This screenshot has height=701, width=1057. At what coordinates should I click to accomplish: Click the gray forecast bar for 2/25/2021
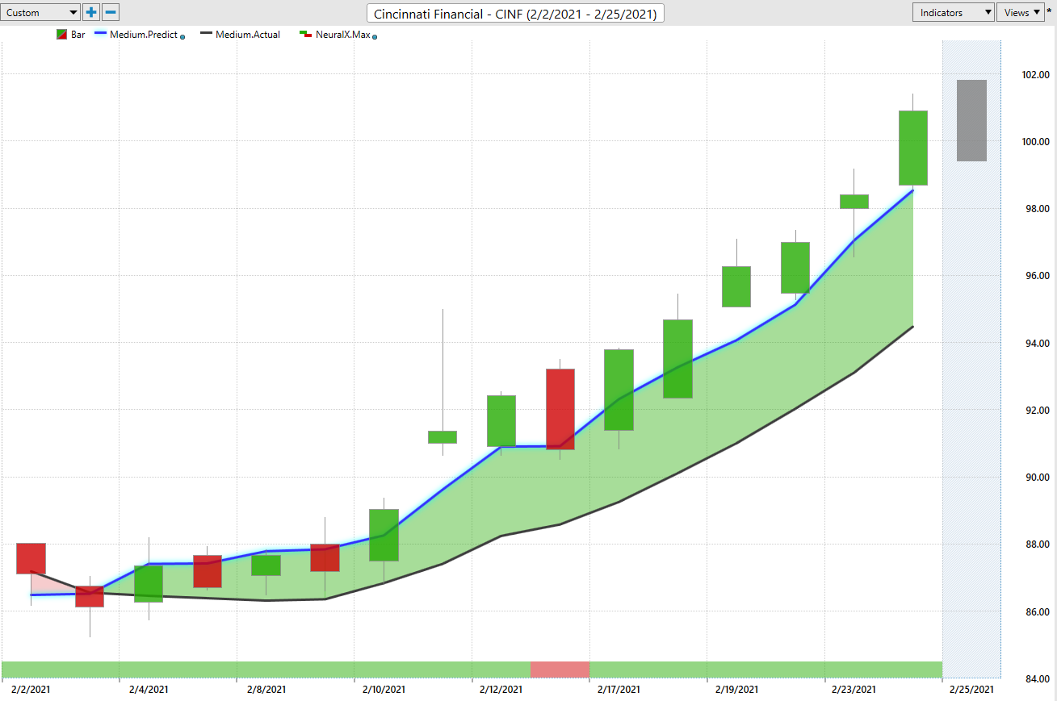tap(971, 120)
